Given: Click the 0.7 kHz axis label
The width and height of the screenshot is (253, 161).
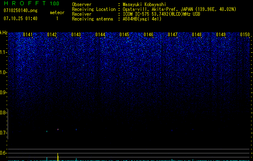Looking at the screenshot, I should coord(3,133).
